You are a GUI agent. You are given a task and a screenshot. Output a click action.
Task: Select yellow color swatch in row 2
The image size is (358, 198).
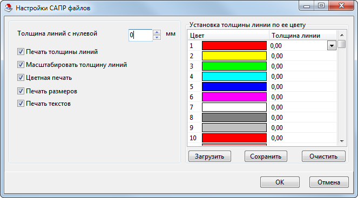click(x=234, y=56)
